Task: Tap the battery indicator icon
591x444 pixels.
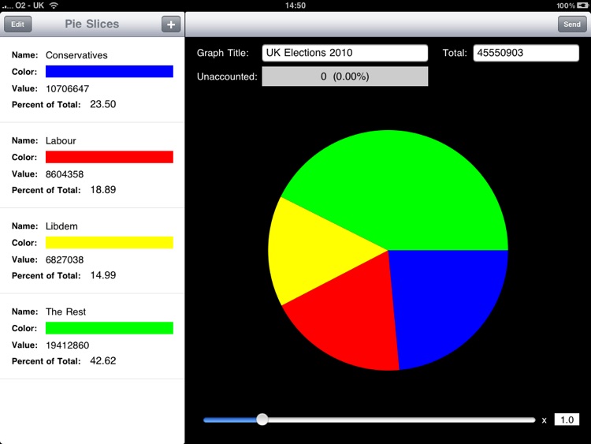Action: pos(582,6)
